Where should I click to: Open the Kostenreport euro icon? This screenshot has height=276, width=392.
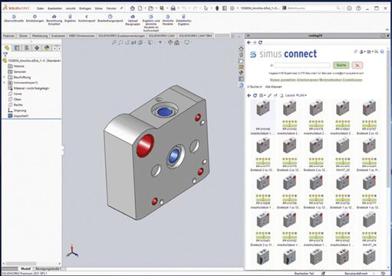coord(87,17)
